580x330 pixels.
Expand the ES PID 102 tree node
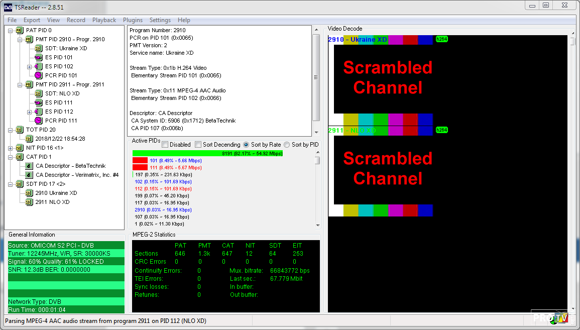(x=30, y=67)
